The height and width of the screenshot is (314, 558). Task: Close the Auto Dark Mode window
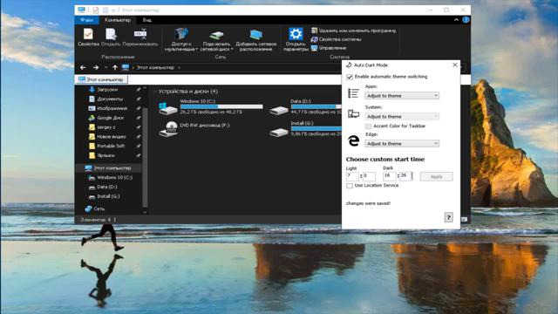(x=455, y=65)
